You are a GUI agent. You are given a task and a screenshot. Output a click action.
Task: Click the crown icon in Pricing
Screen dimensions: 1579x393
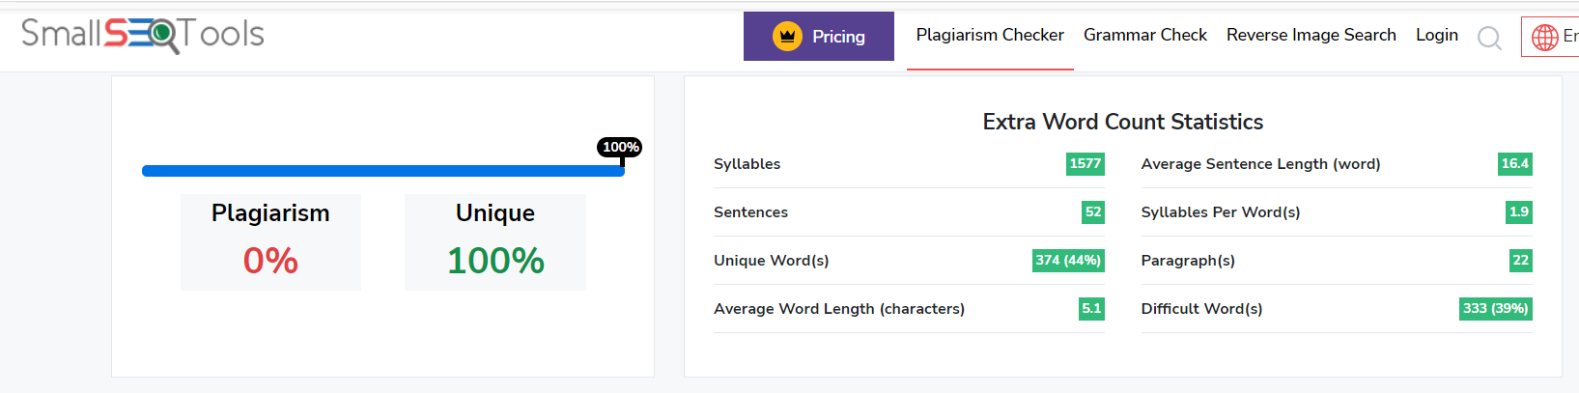787,37
